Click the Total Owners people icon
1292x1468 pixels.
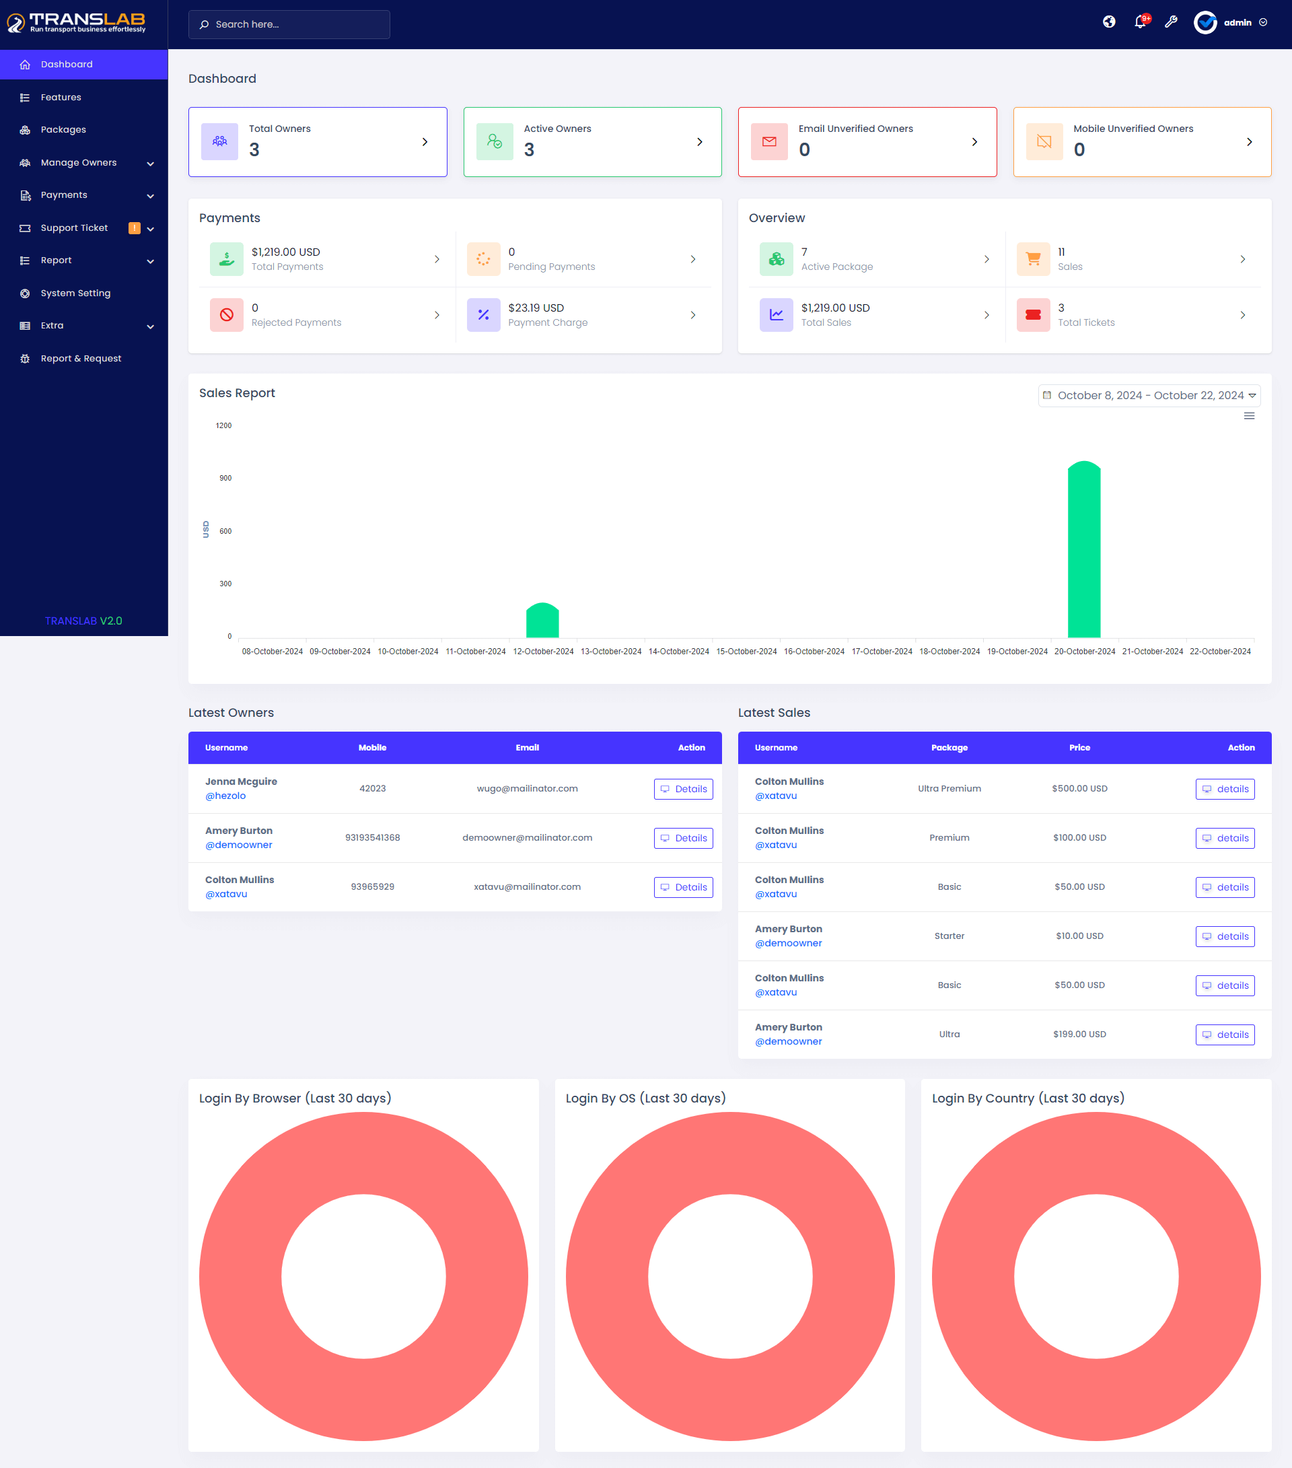(x=220, y=141)
